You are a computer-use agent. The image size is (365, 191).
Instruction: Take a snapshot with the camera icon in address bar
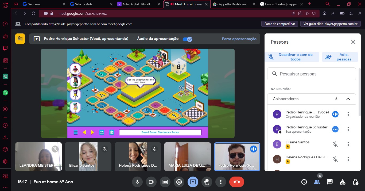tap(300, 13)
